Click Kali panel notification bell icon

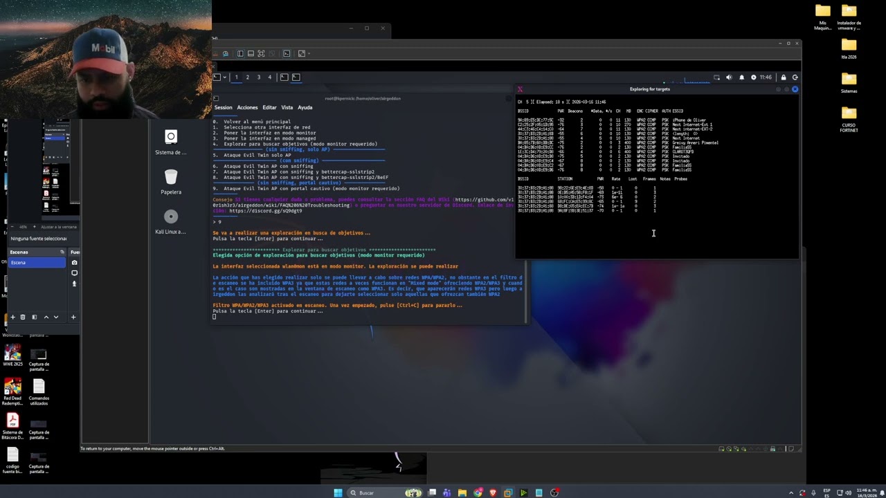(741, 77)
